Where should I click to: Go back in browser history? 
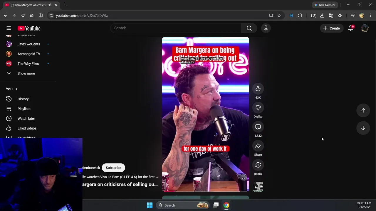[x=5, y=16]
